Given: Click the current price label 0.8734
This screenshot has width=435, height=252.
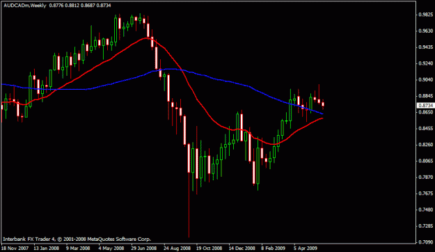Looking at the screenshot, I should (x=425, y=105).
